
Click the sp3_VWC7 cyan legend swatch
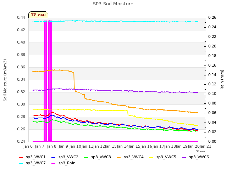coord(21,164)
